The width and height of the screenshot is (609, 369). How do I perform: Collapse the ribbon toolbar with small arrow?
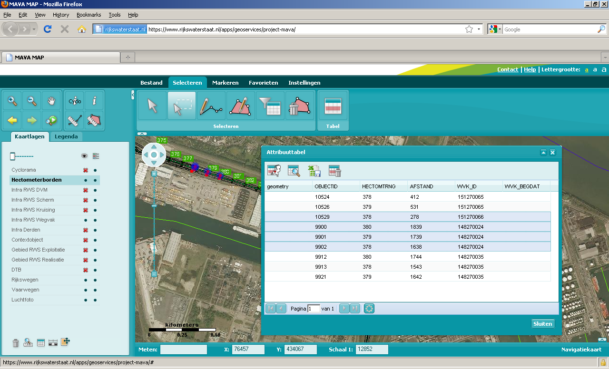pos(142,134)
